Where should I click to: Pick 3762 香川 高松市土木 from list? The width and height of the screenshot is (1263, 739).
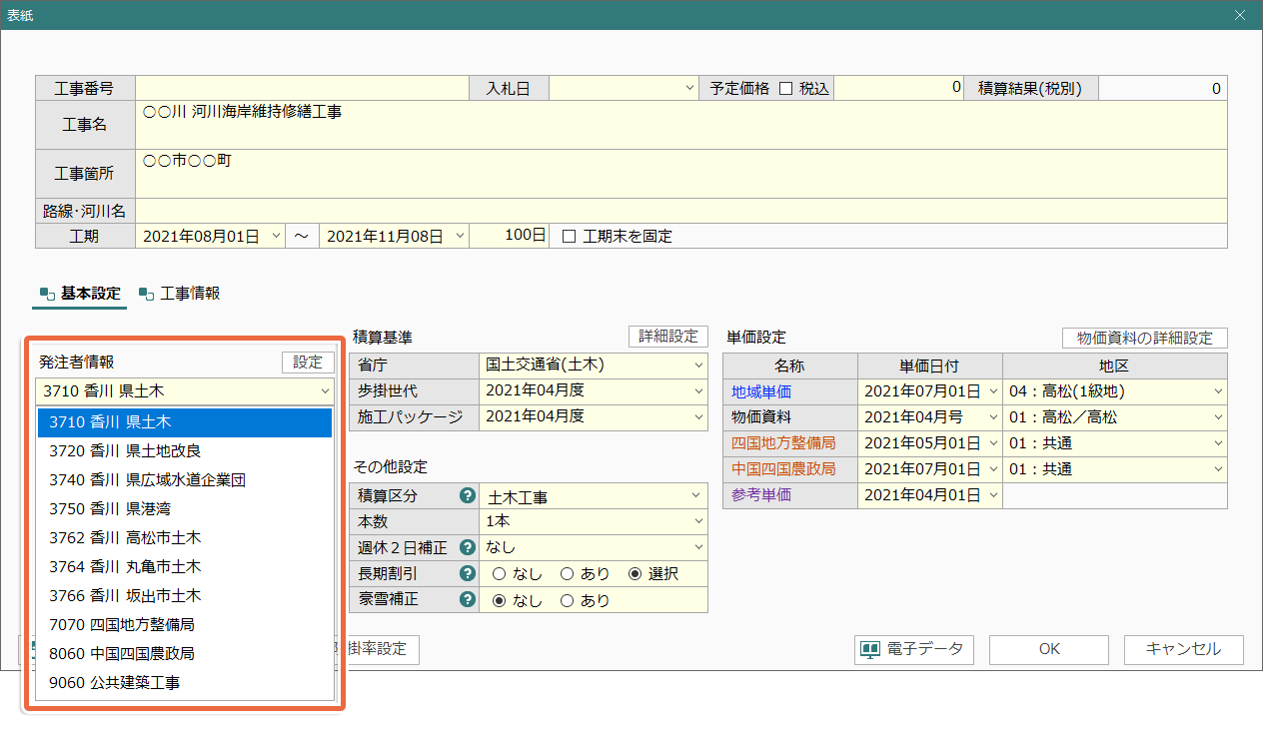(x=185, y=538)
